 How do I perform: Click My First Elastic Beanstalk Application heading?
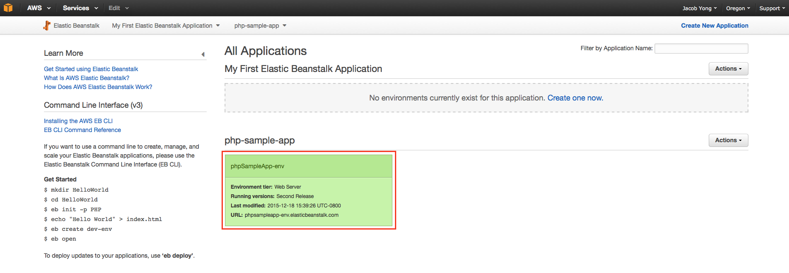coord(303,69)
